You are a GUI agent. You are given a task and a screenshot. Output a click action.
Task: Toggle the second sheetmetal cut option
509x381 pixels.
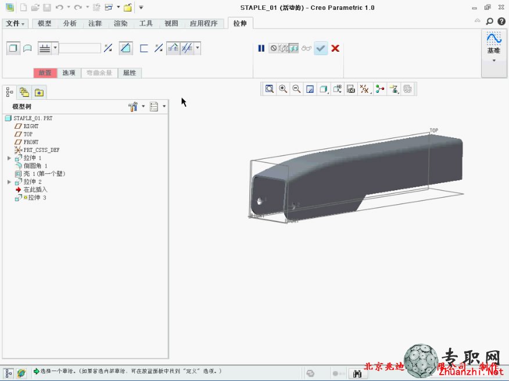coord(187,48)
